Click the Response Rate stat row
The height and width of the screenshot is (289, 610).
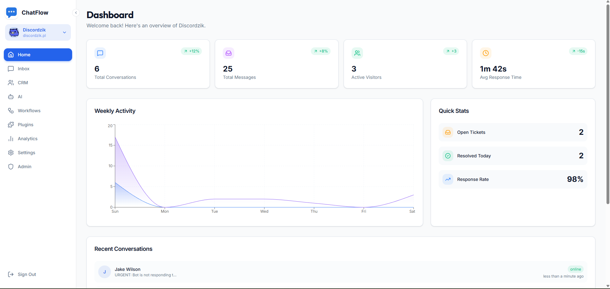pyautogui.click(x=512, y=179)
